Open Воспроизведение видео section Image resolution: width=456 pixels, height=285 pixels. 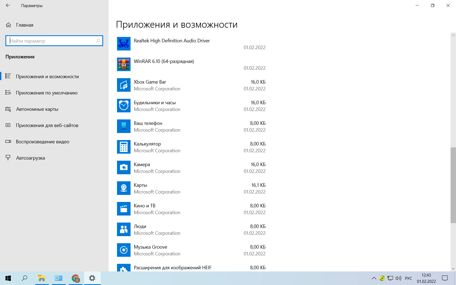click(54, 142)
